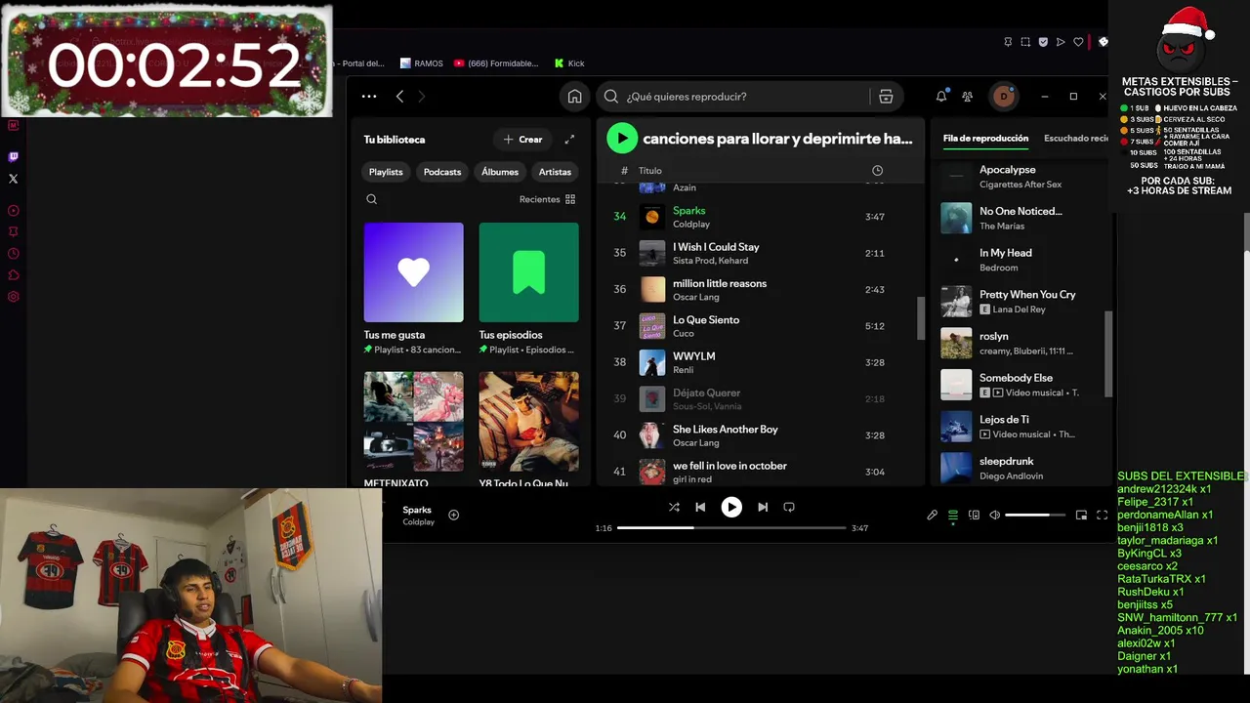Open the METENIXATO playlist cover
This screenshot has height=703, width=1250.
coord(414,421)
